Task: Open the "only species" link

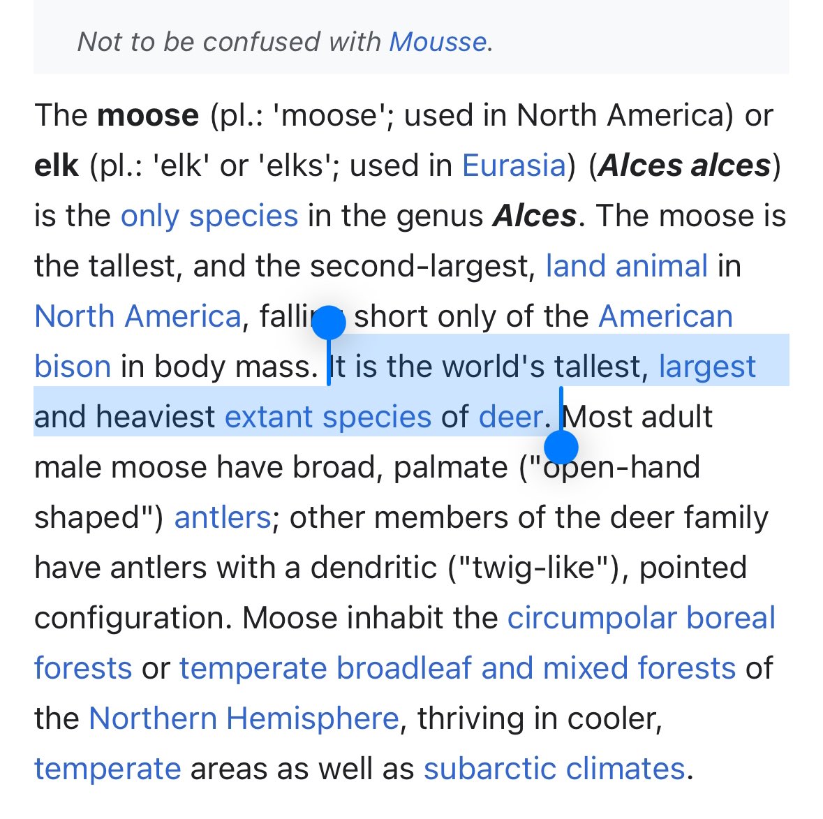Action: (x=209, y=216)
